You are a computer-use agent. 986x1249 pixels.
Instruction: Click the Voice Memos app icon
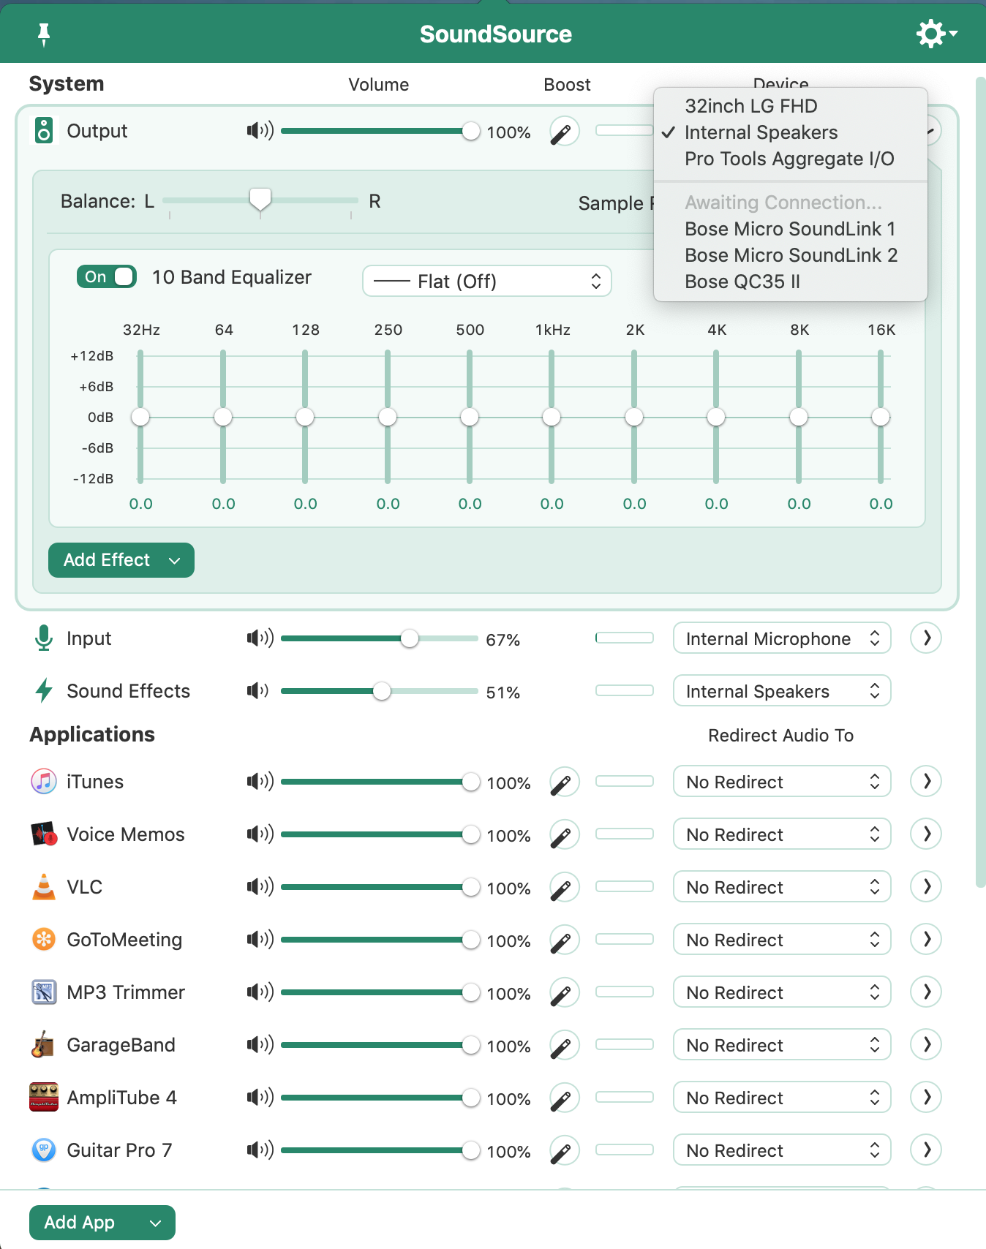(x=44, y=834)
